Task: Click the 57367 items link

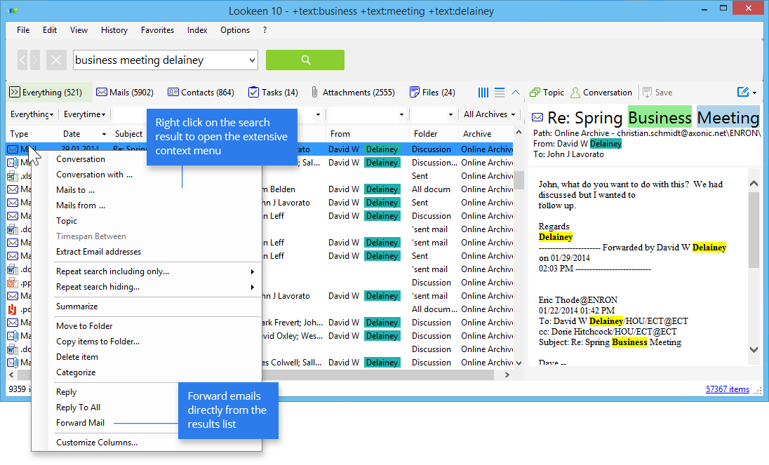Action: [727, 389]
